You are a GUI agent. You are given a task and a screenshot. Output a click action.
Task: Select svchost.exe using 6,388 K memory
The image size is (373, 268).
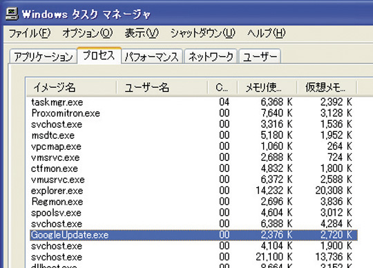point(193,224)
